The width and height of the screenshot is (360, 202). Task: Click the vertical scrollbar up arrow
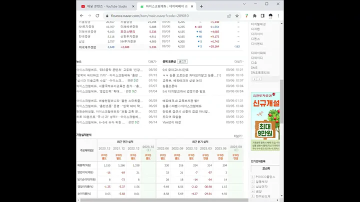pyautogui.click(x=281, y=23)
